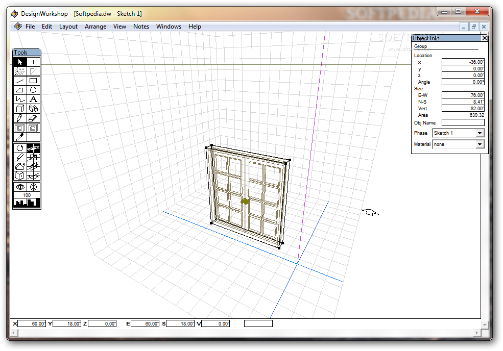This screenshot has height=351, width=503.
Task: Choose the rectangle tool
Action: 33,81
